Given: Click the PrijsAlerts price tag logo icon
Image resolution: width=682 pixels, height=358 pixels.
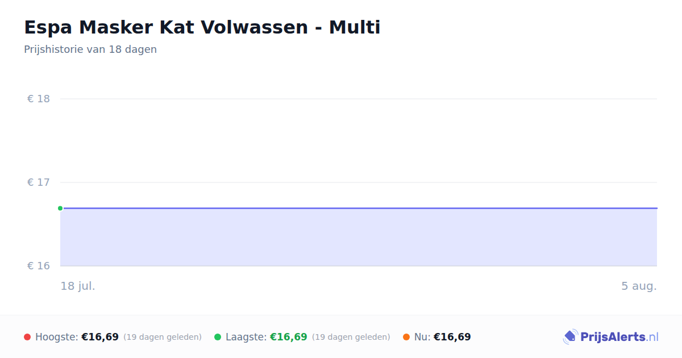Looking at the screenshot, I should click(x=570, y=337).
